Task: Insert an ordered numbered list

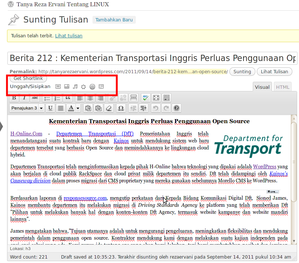Action: click(57, 98)
